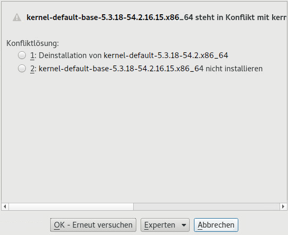The image size is (288, 235).
Task: Choose option 2: kernel-default-base nicht installieren
Action: tap(22, 69)
